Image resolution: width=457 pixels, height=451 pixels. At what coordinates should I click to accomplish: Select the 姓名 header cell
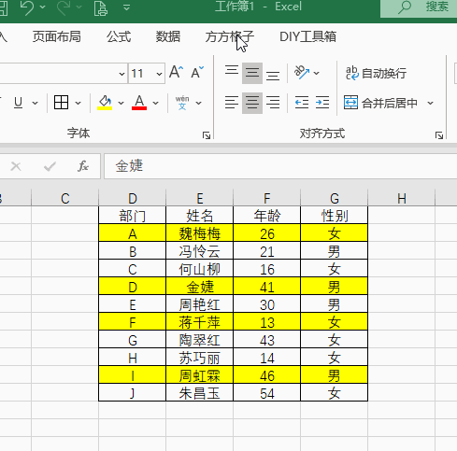pos(200,216)
